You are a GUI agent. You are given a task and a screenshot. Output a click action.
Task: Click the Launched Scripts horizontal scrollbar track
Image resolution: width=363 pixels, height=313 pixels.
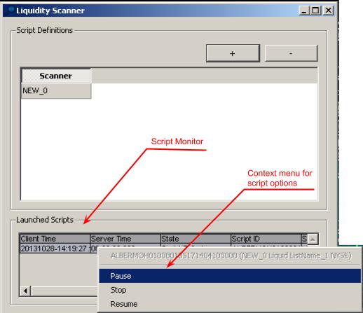click(64, 291)
